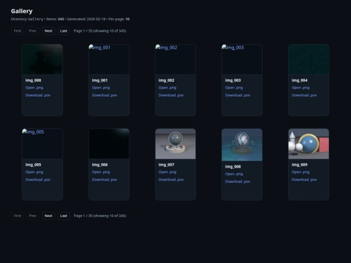Screen dimensions: 351x263
Task: Click the top First pagination button
Action: click(x=18, y=31)
